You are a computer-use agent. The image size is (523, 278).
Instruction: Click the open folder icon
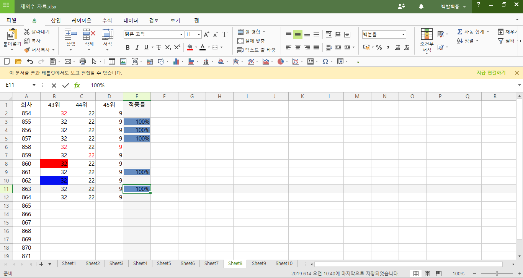click(18, 61)
